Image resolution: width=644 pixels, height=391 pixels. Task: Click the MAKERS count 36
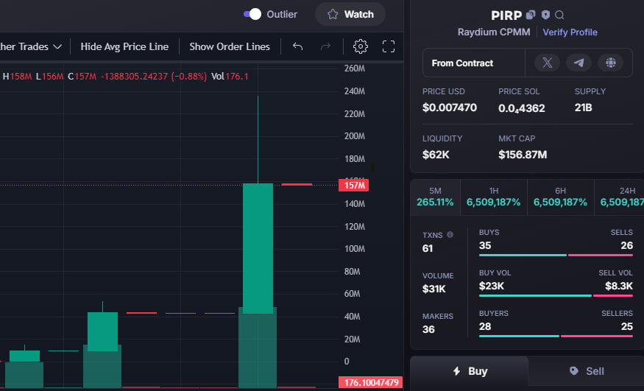pyautogui.click(x=428, y=329)
